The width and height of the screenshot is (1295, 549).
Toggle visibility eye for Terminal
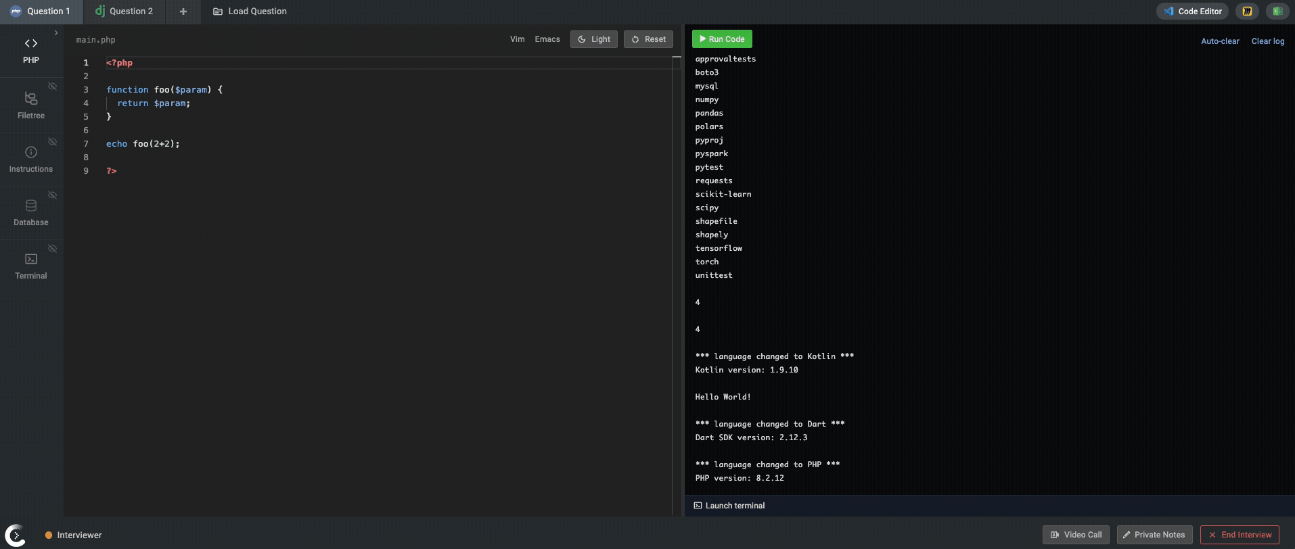(x=52, y=249)
